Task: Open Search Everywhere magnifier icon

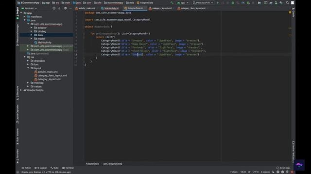Action: [287, 3]
